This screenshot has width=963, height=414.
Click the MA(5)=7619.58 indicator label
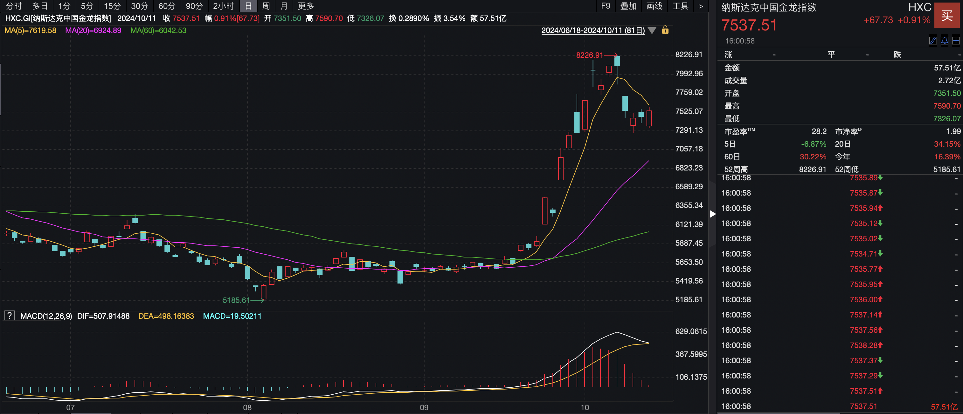pos(30,30)
